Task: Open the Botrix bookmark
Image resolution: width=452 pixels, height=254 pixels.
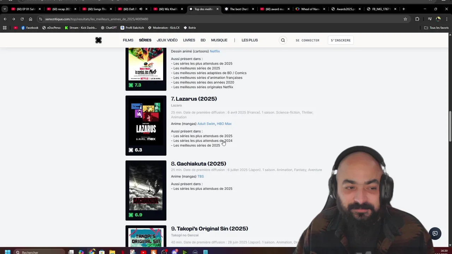Action: pos(189,28)
